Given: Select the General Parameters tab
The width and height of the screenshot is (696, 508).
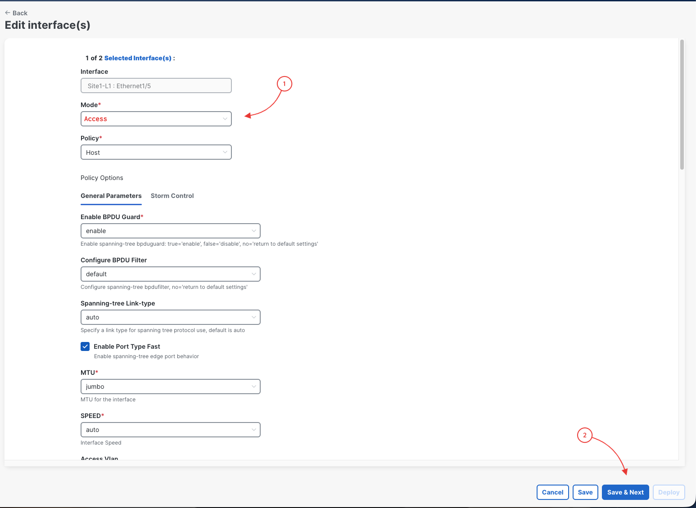Looking at the screenshot, I should [x=111, y=196].
